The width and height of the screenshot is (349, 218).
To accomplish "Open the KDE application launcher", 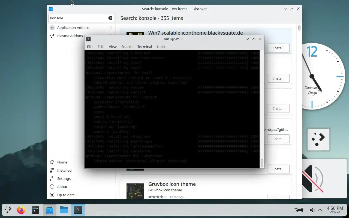I will click(8, 210).
